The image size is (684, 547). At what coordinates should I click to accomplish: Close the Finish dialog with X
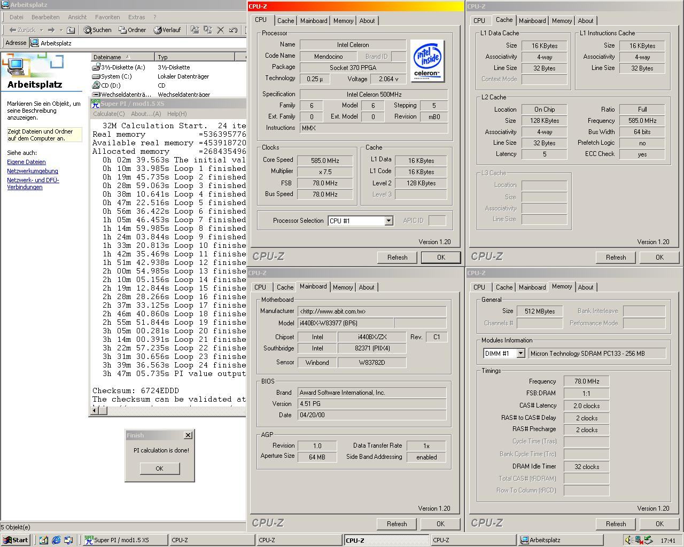188,435
